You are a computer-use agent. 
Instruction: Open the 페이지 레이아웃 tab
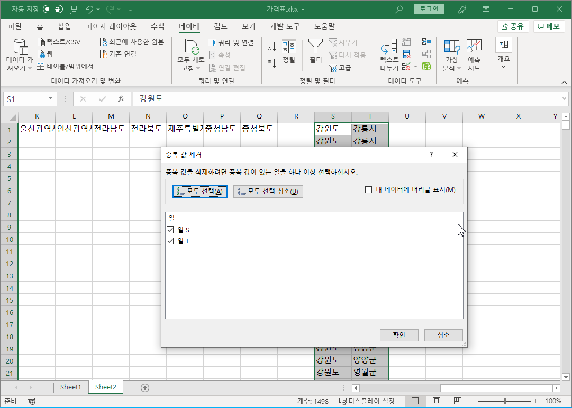tap(111, 26)
